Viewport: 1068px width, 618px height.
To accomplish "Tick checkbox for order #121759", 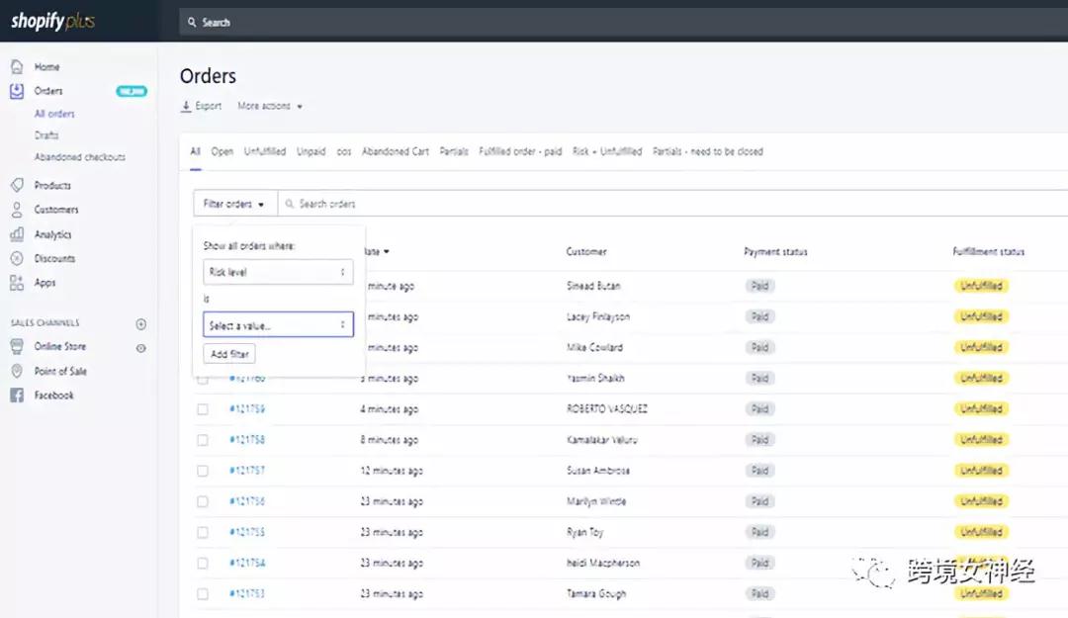I will pos(203,409).
